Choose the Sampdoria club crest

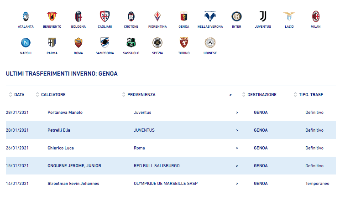105,43
